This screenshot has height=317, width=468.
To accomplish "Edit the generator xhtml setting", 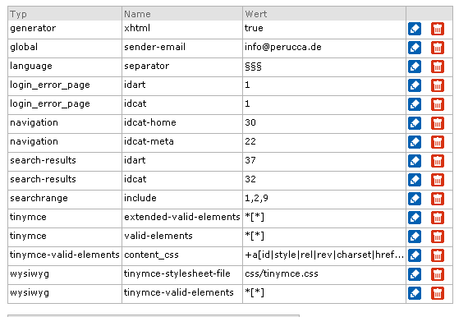I will [x=415, y=29].
